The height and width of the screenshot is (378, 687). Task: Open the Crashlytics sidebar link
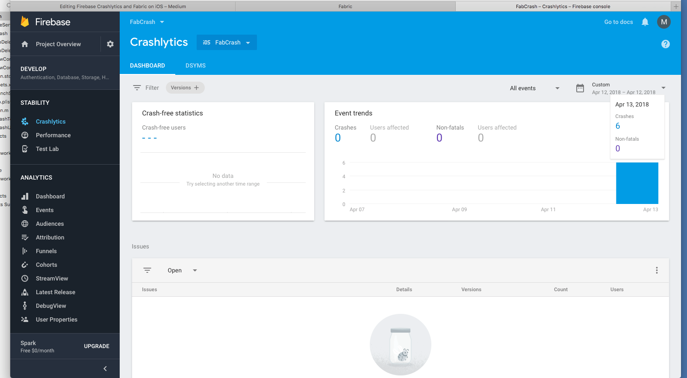click(51, 121)
